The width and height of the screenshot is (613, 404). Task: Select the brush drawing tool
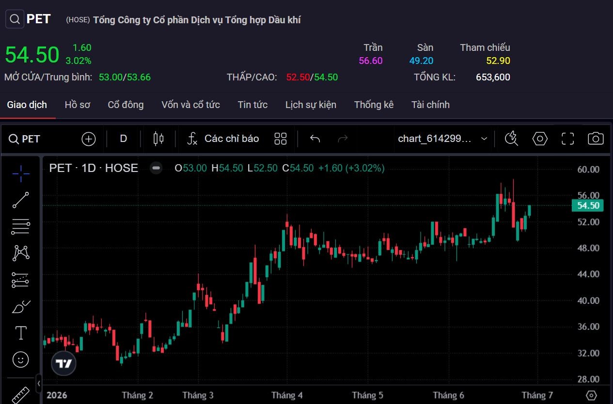[20, 306]
